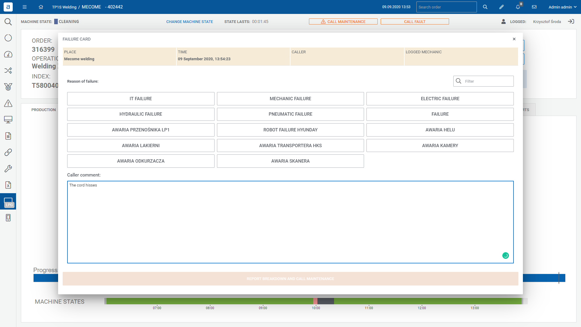Open the sidebar chain link icon

(8, 152)
